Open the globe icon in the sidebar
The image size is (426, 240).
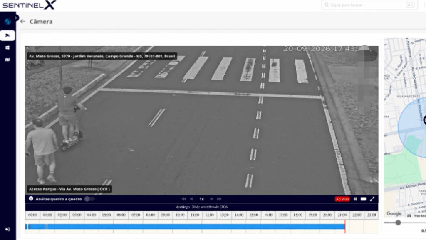(7, 22)
